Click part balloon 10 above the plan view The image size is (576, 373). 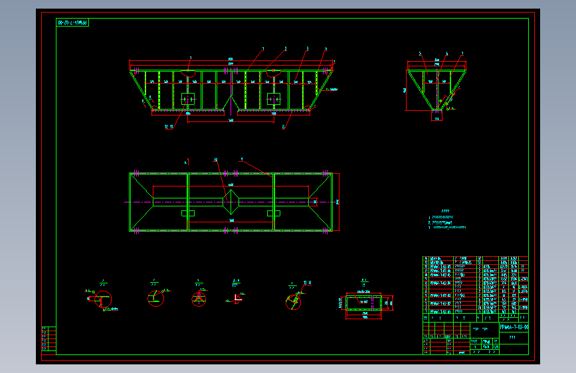tap(216, 160)
